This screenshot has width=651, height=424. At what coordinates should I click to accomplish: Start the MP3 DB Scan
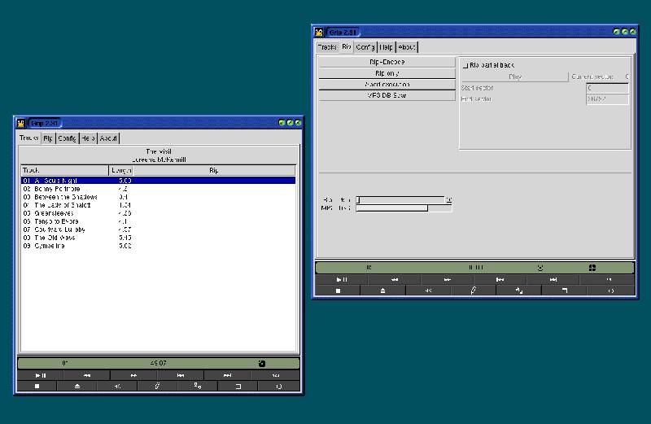(x=387, y=95)
